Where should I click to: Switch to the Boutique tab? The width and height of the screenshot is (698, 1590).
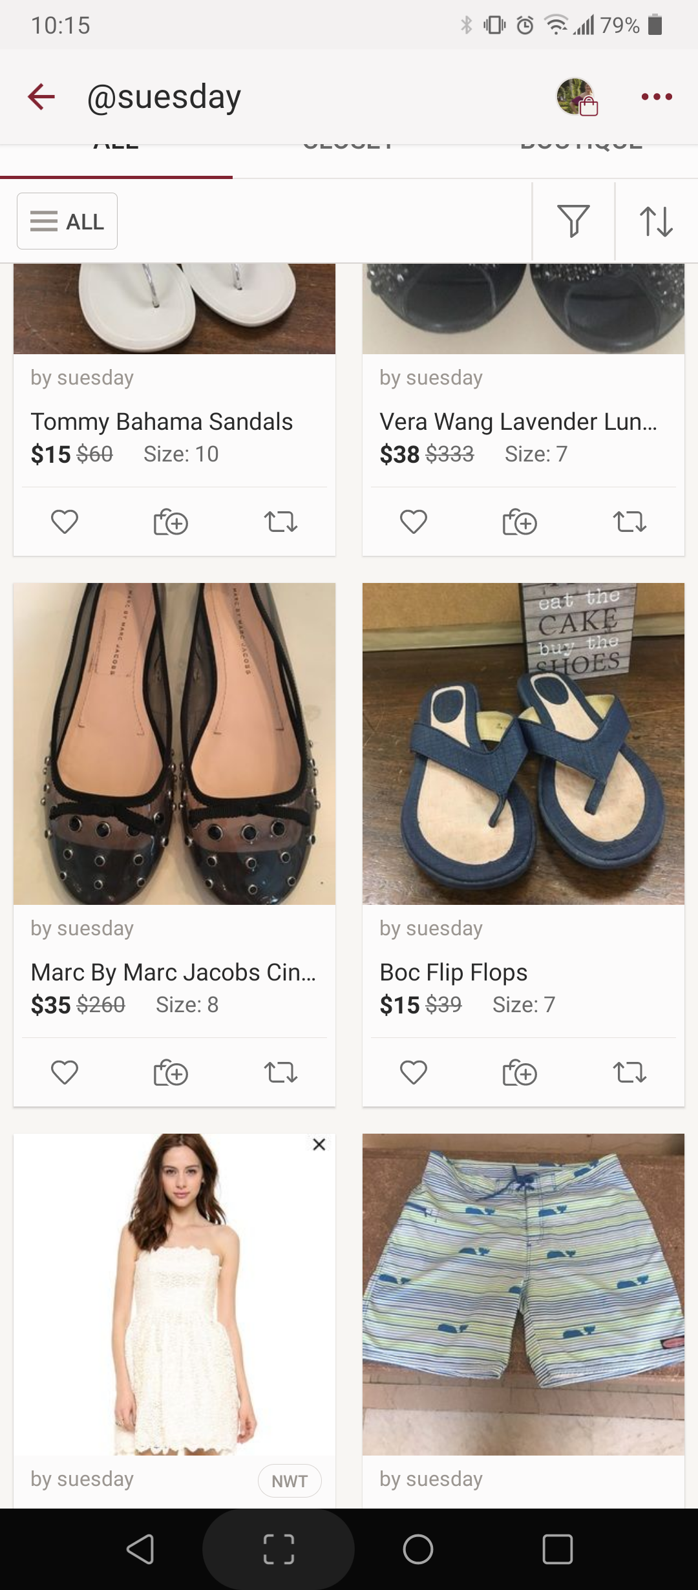click(582, 150)
